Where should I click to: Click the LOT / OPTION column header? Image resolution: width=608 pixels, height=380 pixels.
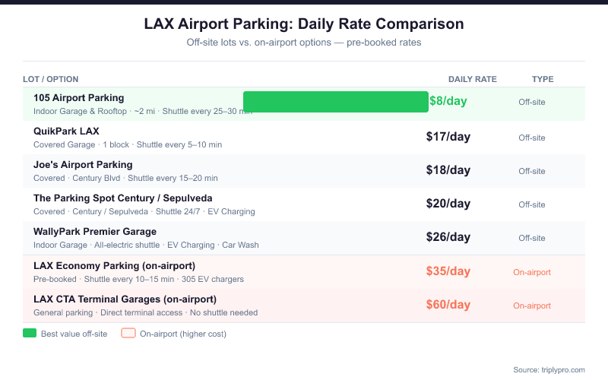pyautogui.click(x=50, y=79)
